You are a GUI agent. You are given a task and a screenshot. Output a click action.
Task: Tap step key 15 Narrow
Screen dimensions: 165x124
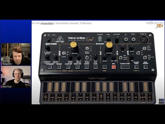click(143, 97)
